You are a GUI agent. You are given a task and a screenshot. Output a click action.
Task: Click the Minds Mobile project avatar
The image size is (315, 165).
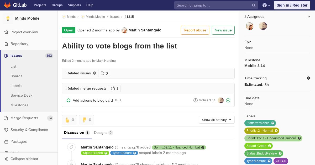[x=8, y=18]
